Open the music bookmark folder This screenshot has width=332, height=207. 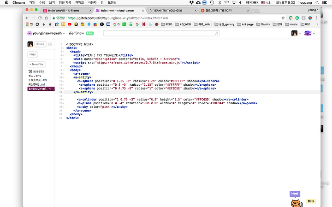[x=291, y=24]
